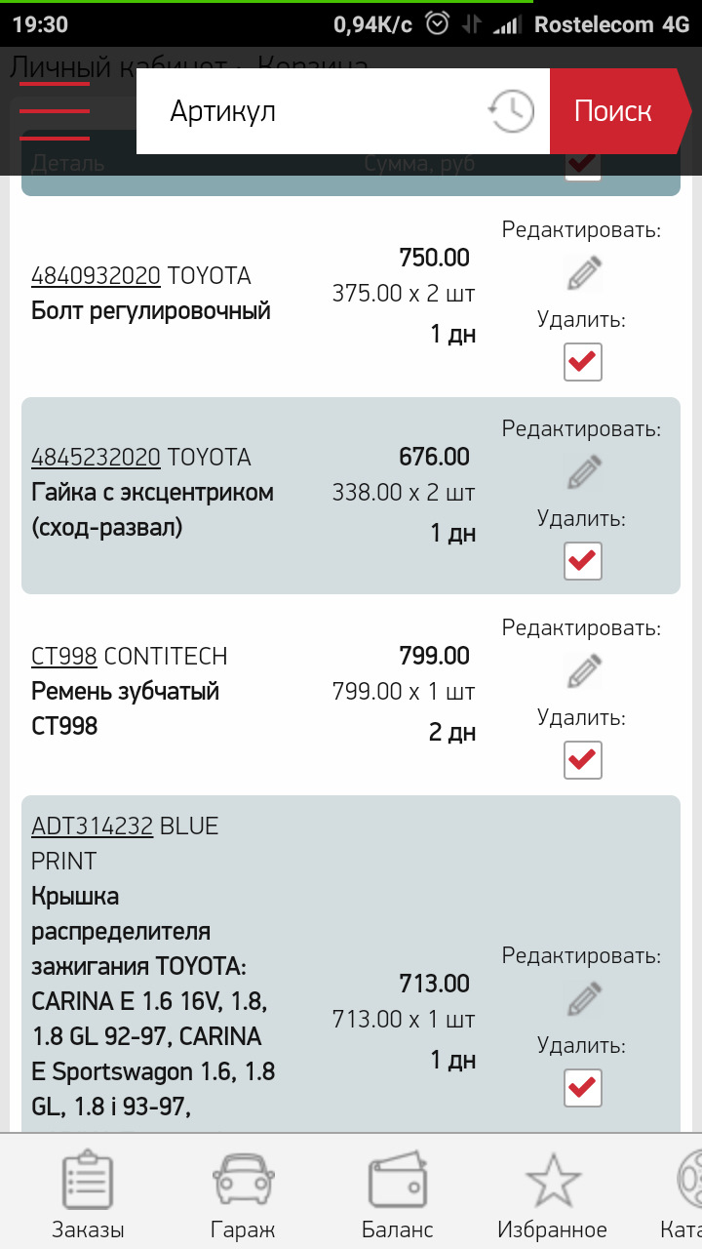Edit the ADT314232 distributor cap via pencil icon

(x=583, y=998)
